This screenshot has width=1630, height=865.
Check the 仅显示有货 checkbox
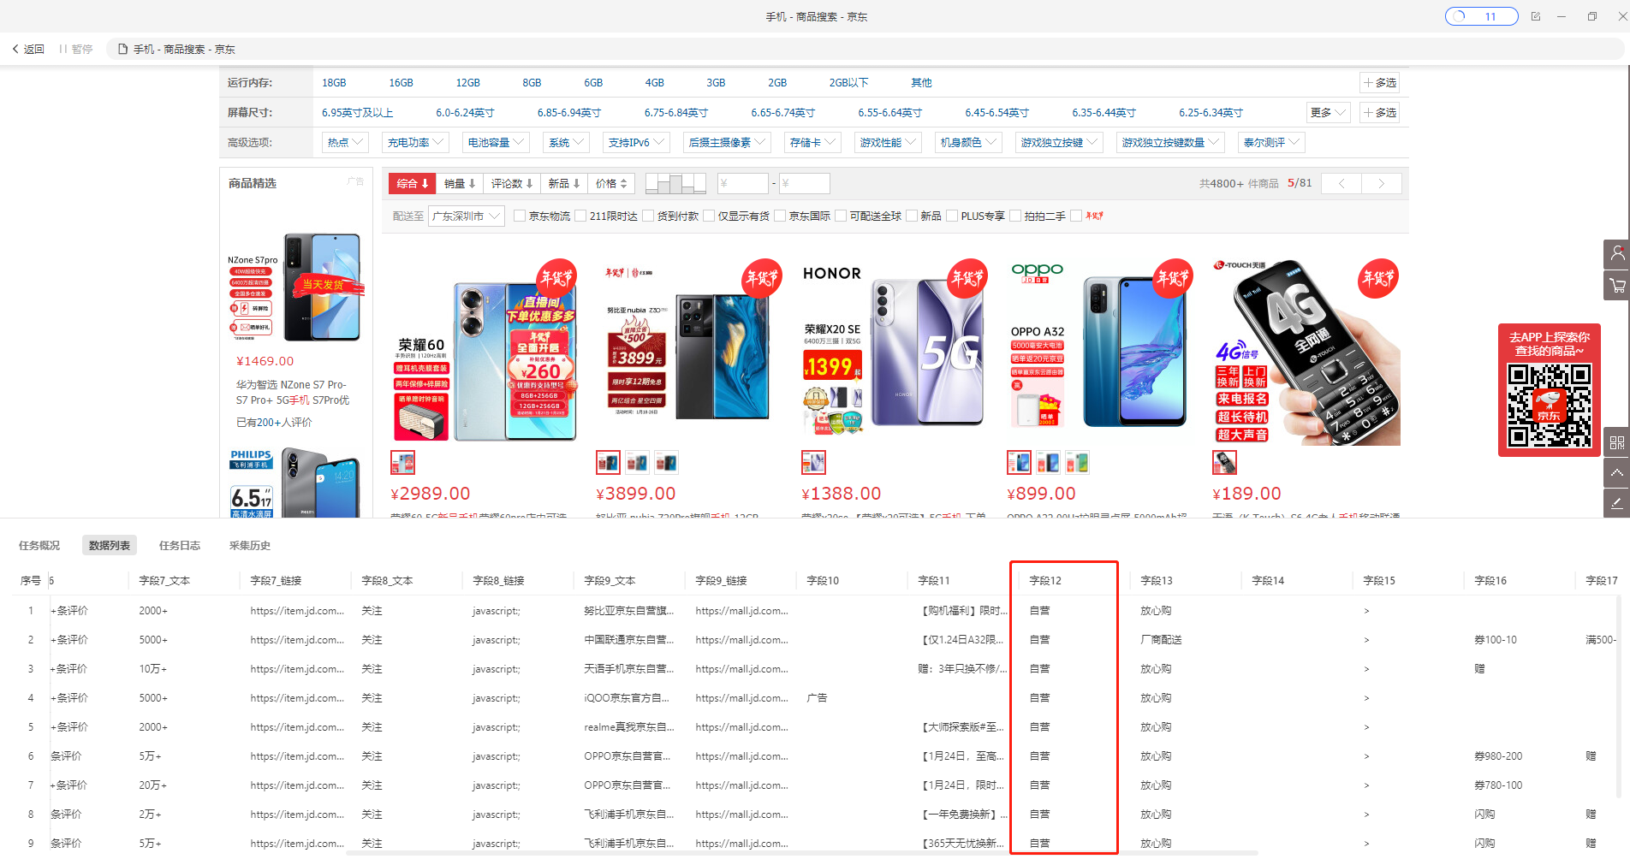click(709, 216)
